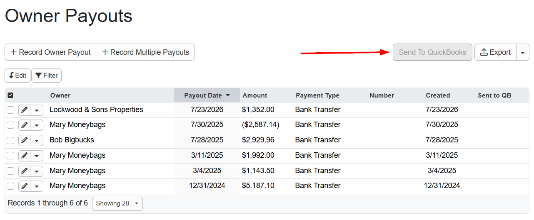Sort table by Owner column header
534x220 pixels.
[x=60, y=95]
